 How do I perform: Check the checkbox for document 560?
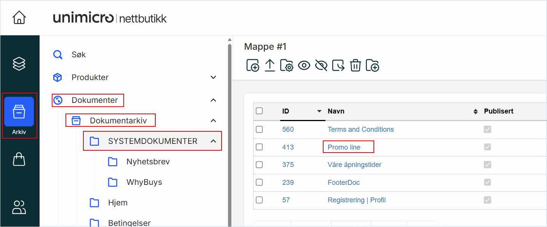[x=260, y=129]
